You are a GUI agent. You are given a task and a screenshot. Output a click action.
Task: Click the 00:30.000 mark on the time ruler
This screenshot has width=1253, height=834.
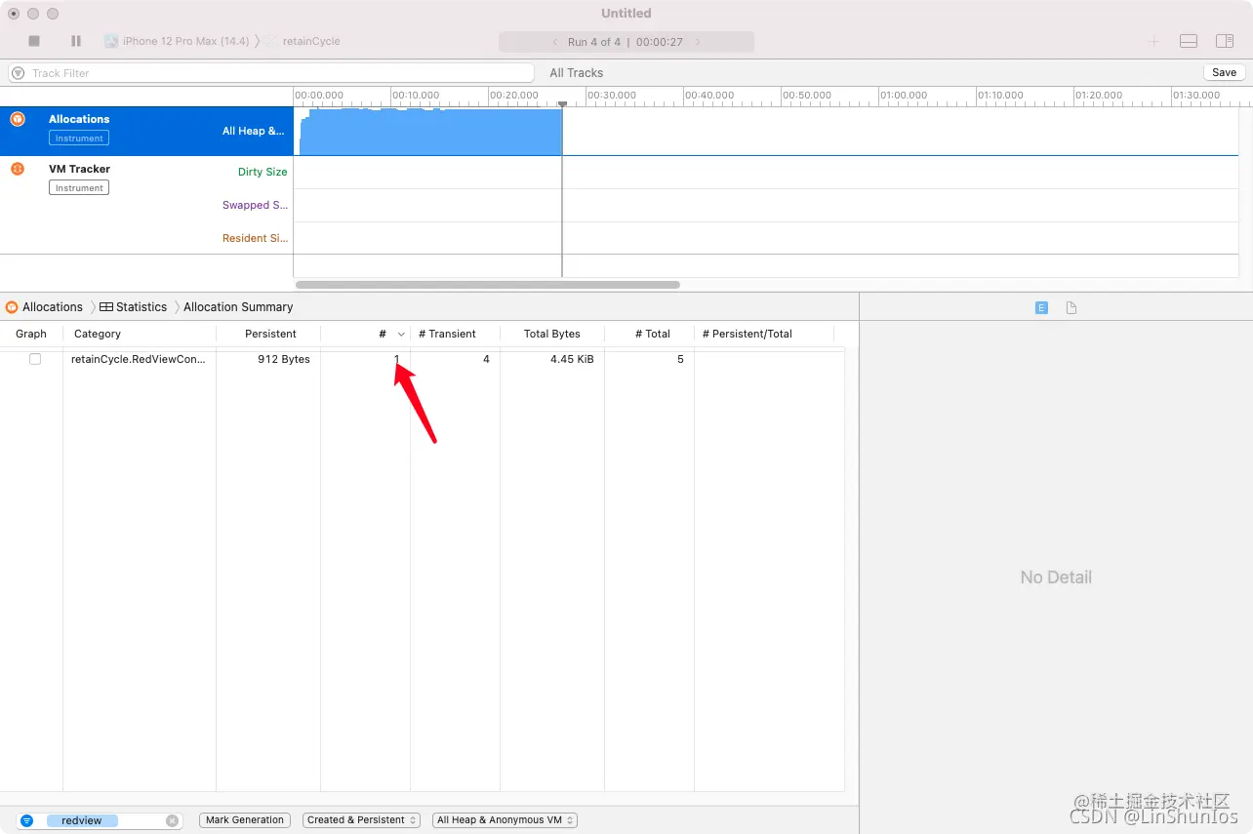click(x=612, y=96)
